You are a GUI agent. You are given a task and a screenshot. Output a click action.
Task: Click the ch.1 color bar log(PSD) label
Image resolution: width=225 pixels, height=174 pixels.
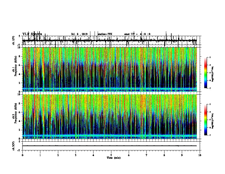[x=213, y=74]
